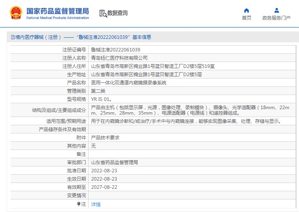Click the 注册证编号 label
The width and height of the screenshot is (299, 212).
[x=74, y=50]
